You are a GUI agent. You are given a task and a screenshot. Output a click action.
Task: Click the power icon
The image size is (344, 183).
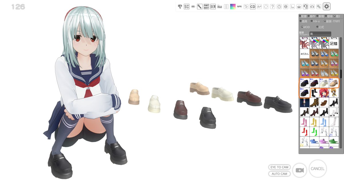point(279,7)
